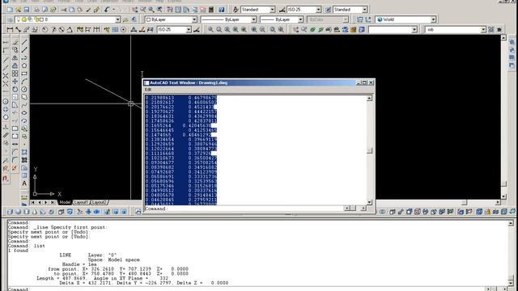Click Command input in Text Window

point(244,209)
